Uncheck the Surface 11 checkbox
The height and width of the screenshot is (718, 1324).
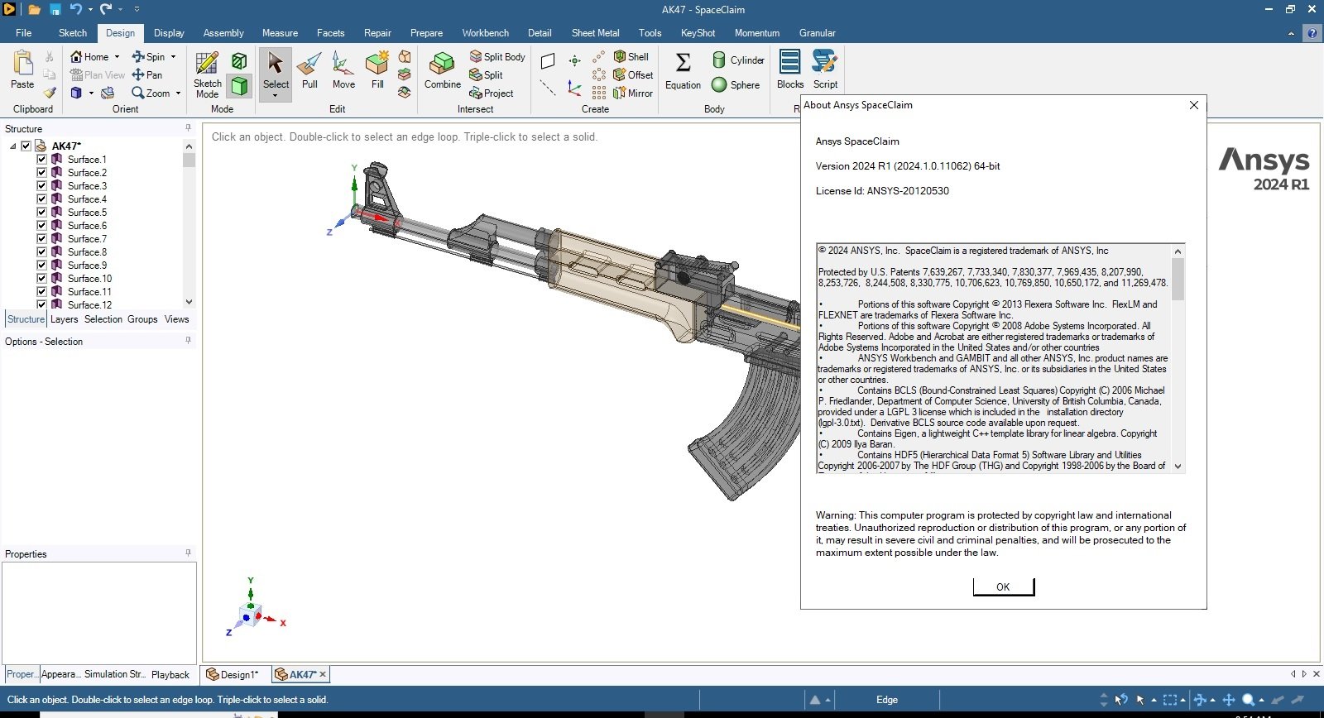click(41, 291)
